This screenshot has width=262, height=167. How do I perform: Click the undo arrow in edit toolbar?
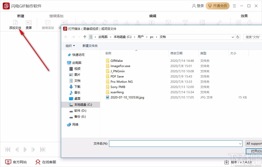[x=84, y=22]
